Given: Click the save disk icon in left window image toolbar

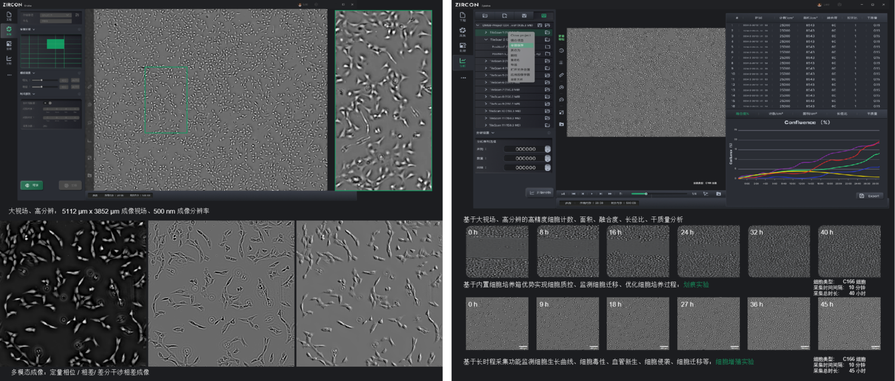Looking at the screenshot, I should (89, 158).
